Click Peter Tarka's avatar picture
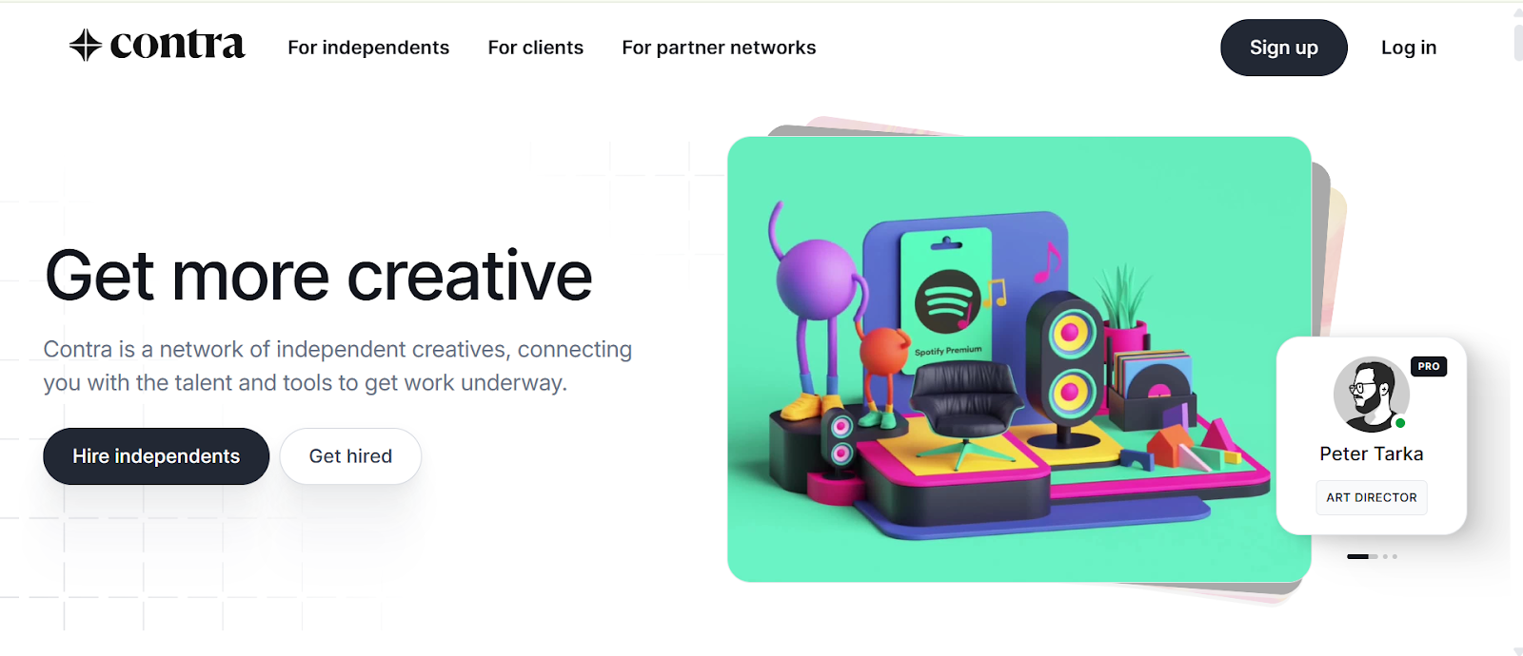The image size is (1523, 656). pos(1371,395)
